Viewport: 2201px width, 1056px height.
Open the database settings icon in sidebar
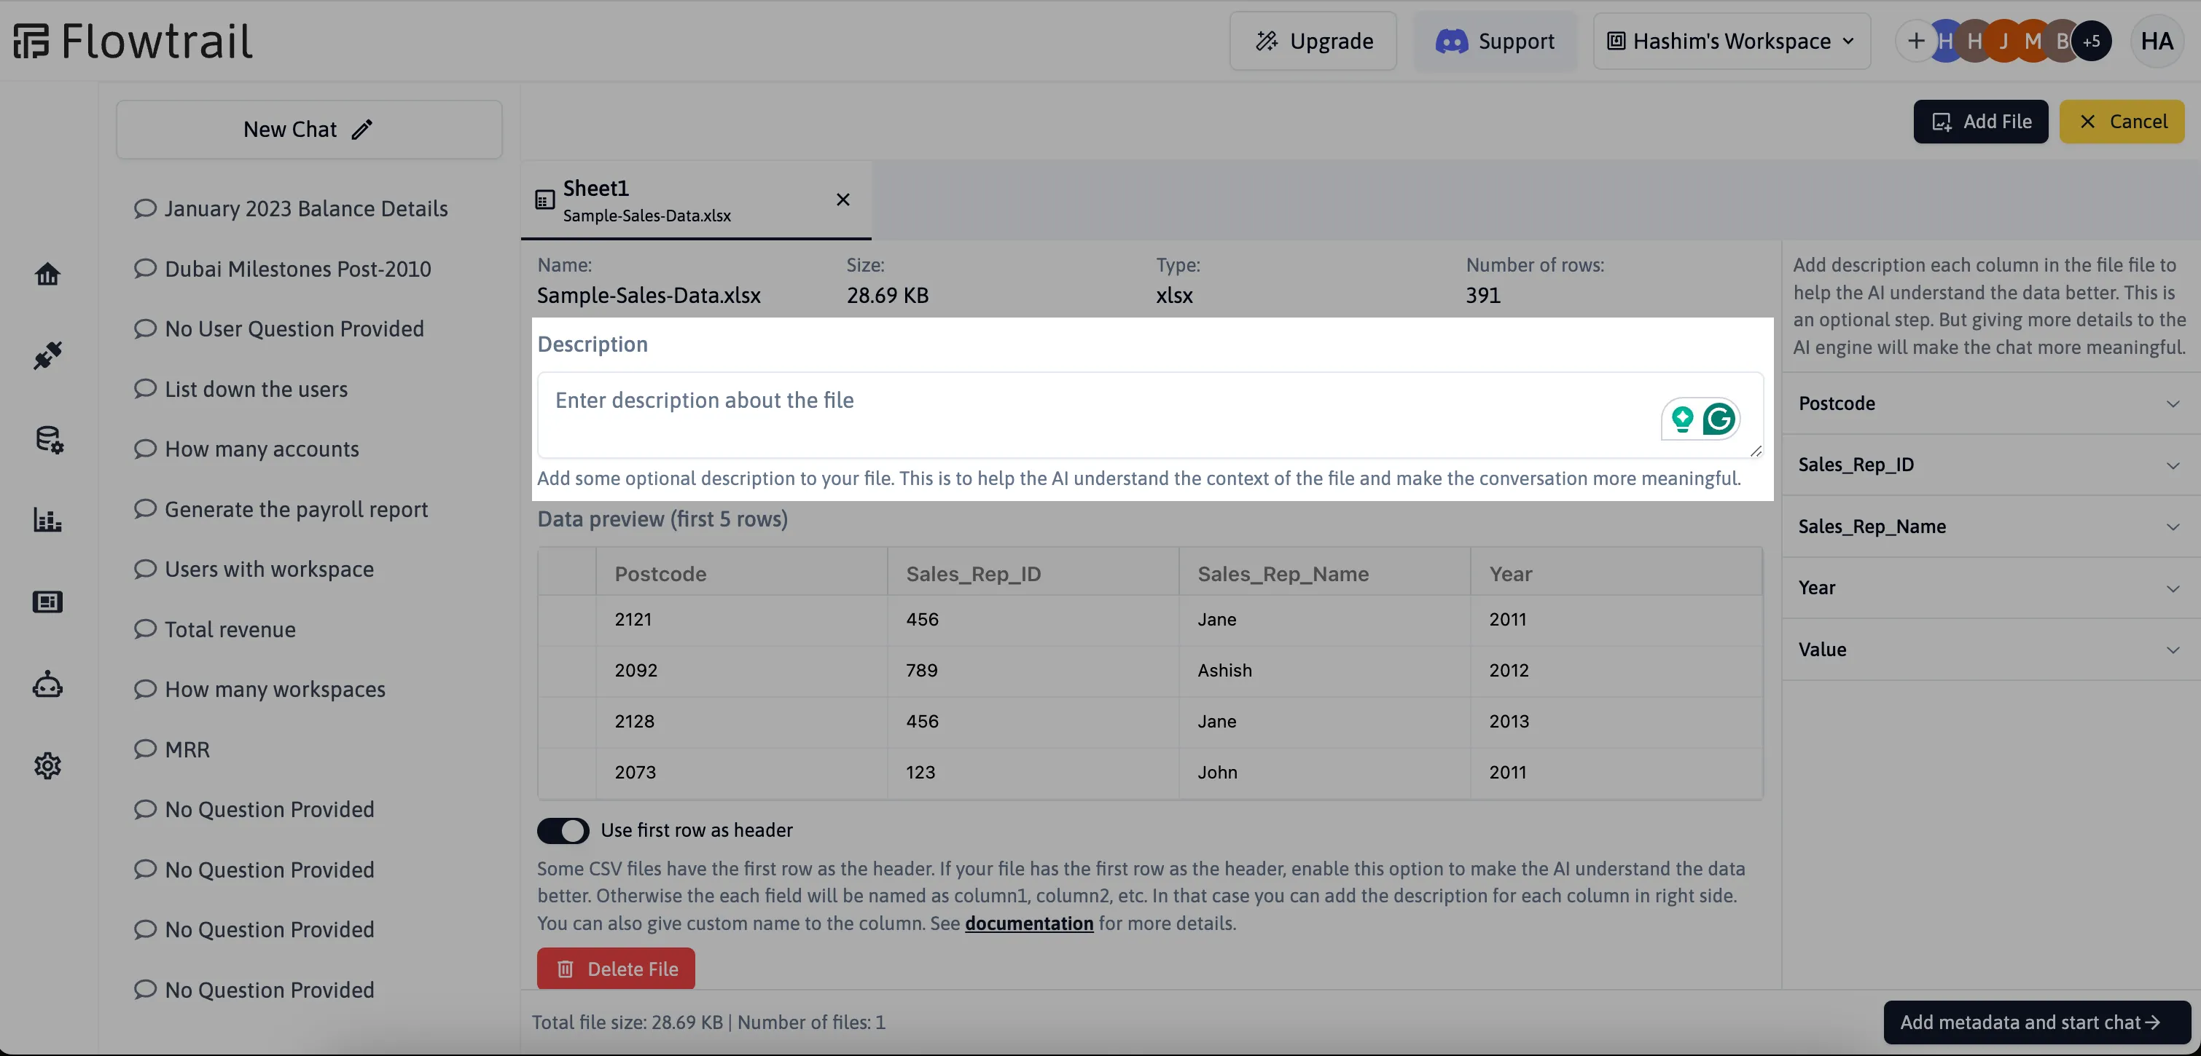tap(48, 439)
